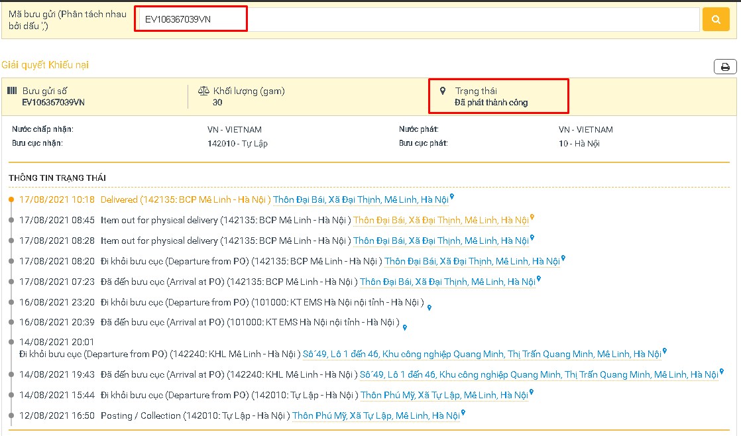
Task: Click the 'THÔNG TIN TRẠNG THÁI' heading
Action: [57, 178]
